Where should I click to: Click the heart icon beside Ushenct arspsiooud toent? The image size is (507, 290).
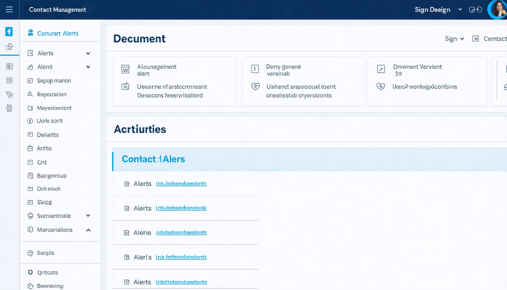click(255, 86)
